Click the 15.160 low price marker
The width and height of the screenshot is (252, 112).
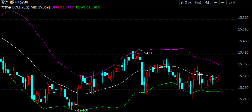tap(83, 110)
